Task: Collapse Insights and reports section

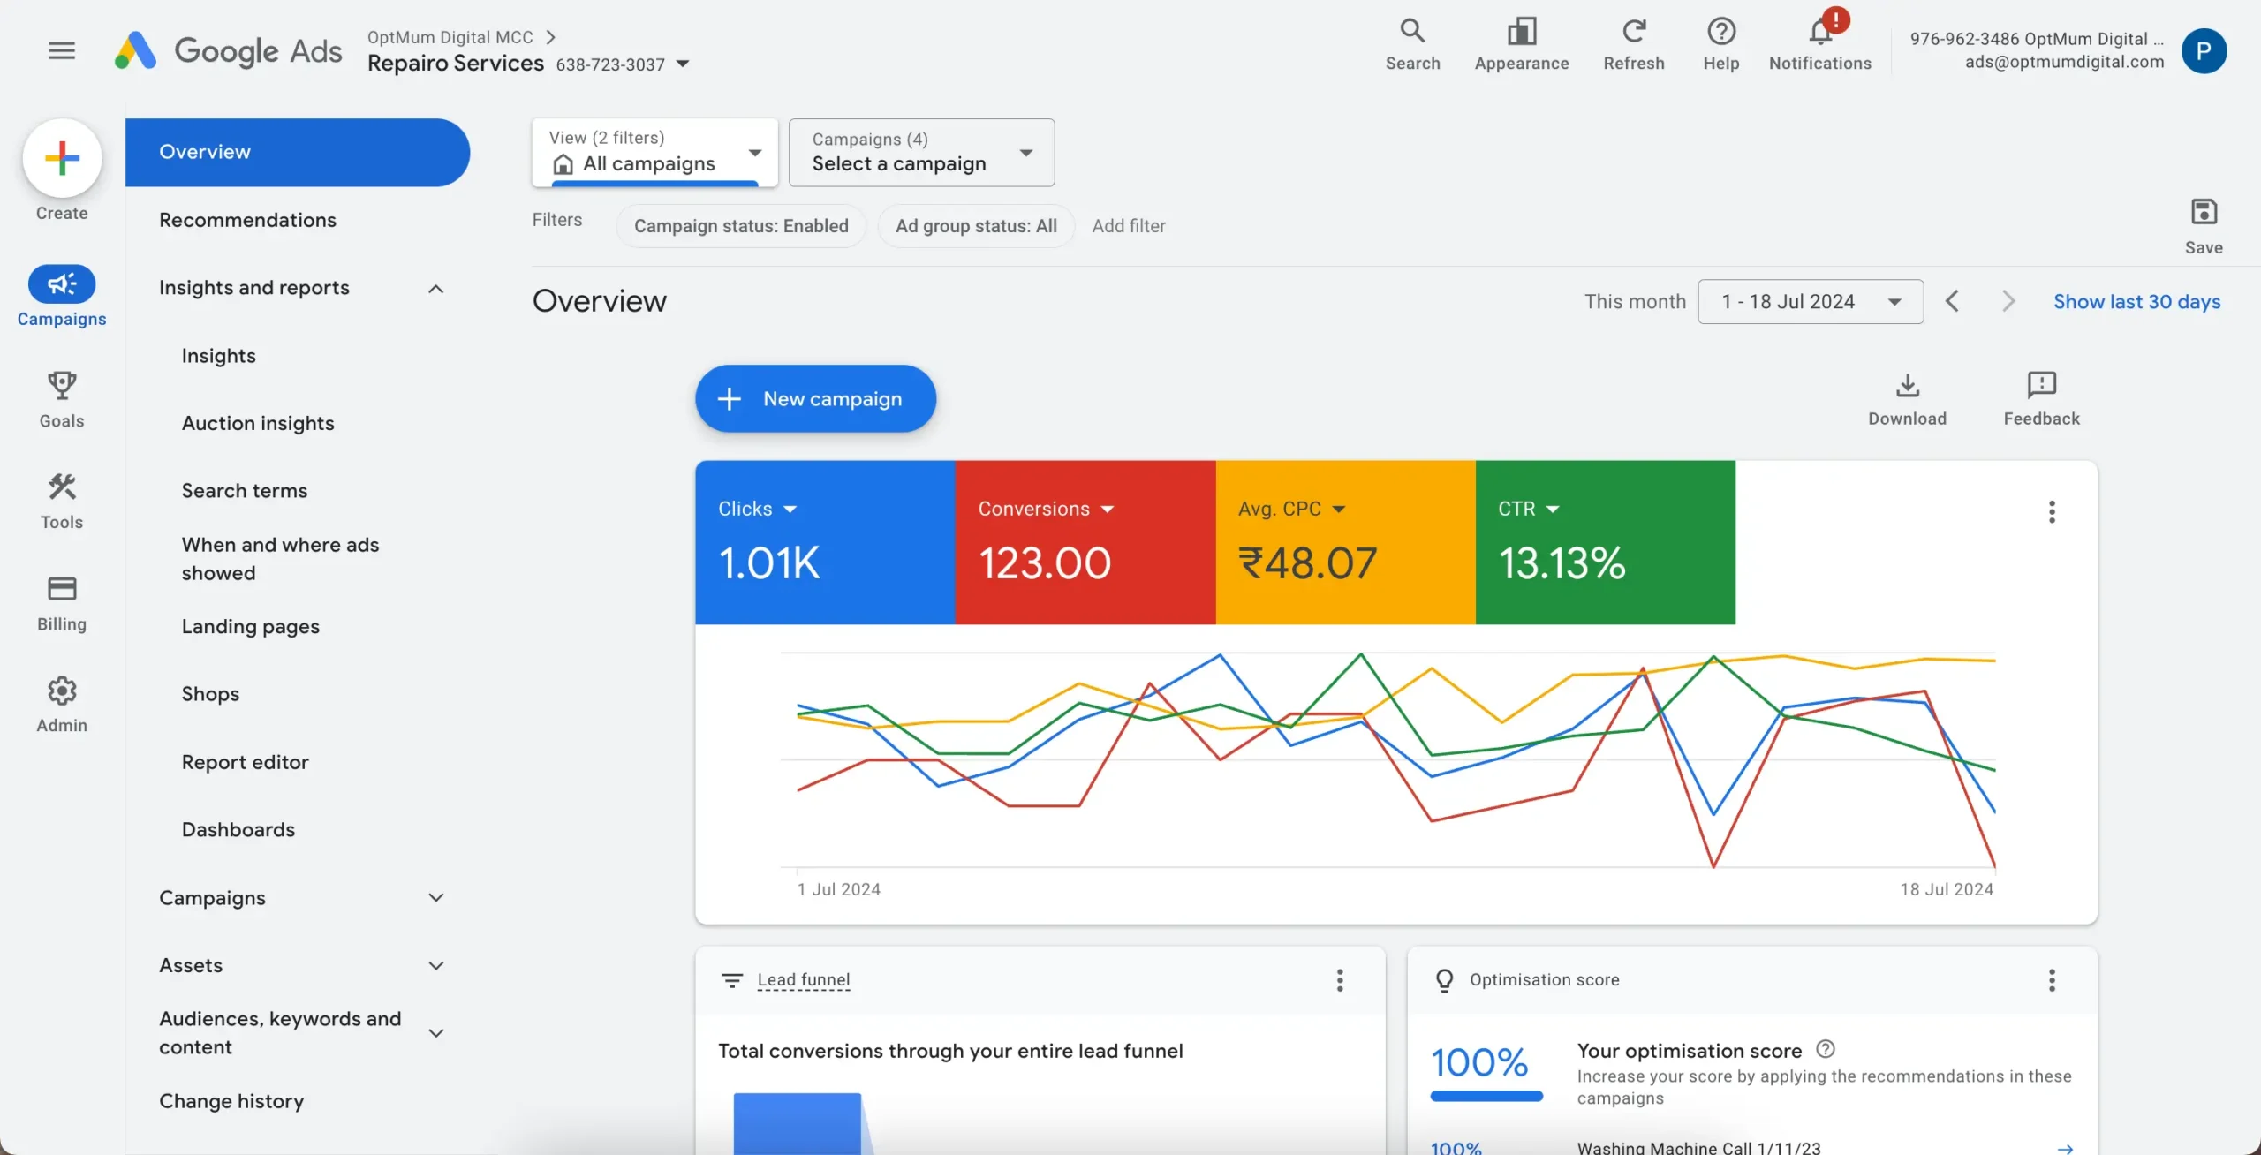Action: pos(435,289)
